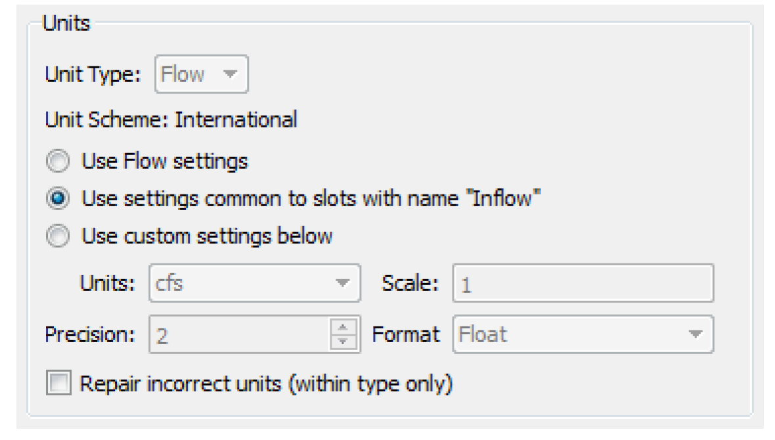The width and height of the screenshot is (775, 440).
Task: Click the "Repair incorrect units (within type only)" text
Action: point(266,384)
